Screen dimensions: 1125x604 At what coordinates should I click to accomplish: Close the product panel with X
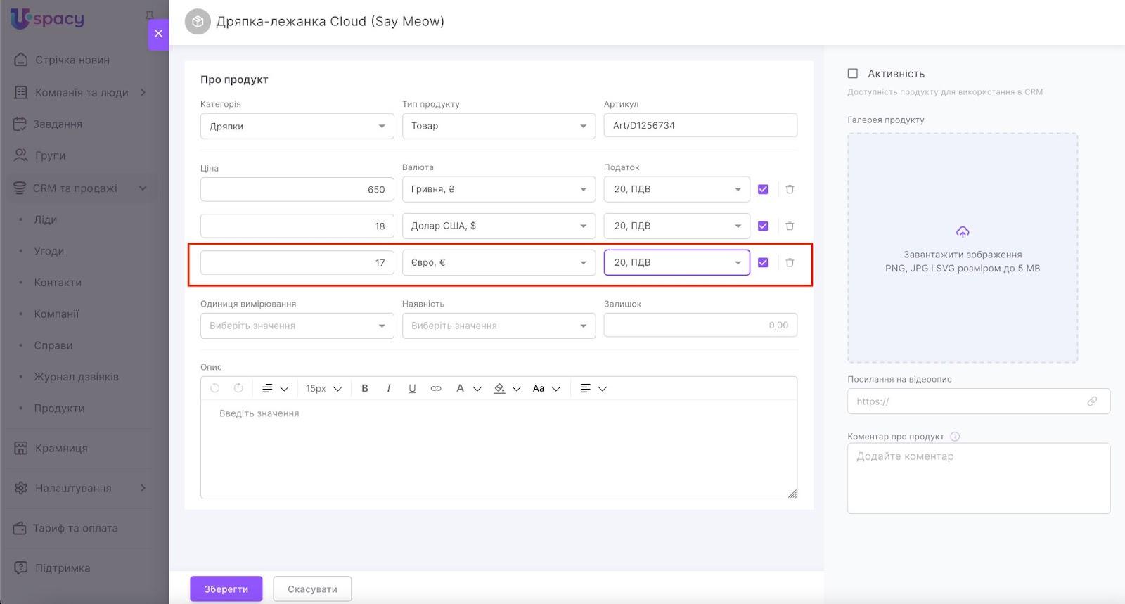coord(158,33)
